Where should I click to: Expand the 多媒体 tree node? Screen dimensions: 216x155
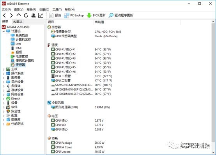point(4,86)
